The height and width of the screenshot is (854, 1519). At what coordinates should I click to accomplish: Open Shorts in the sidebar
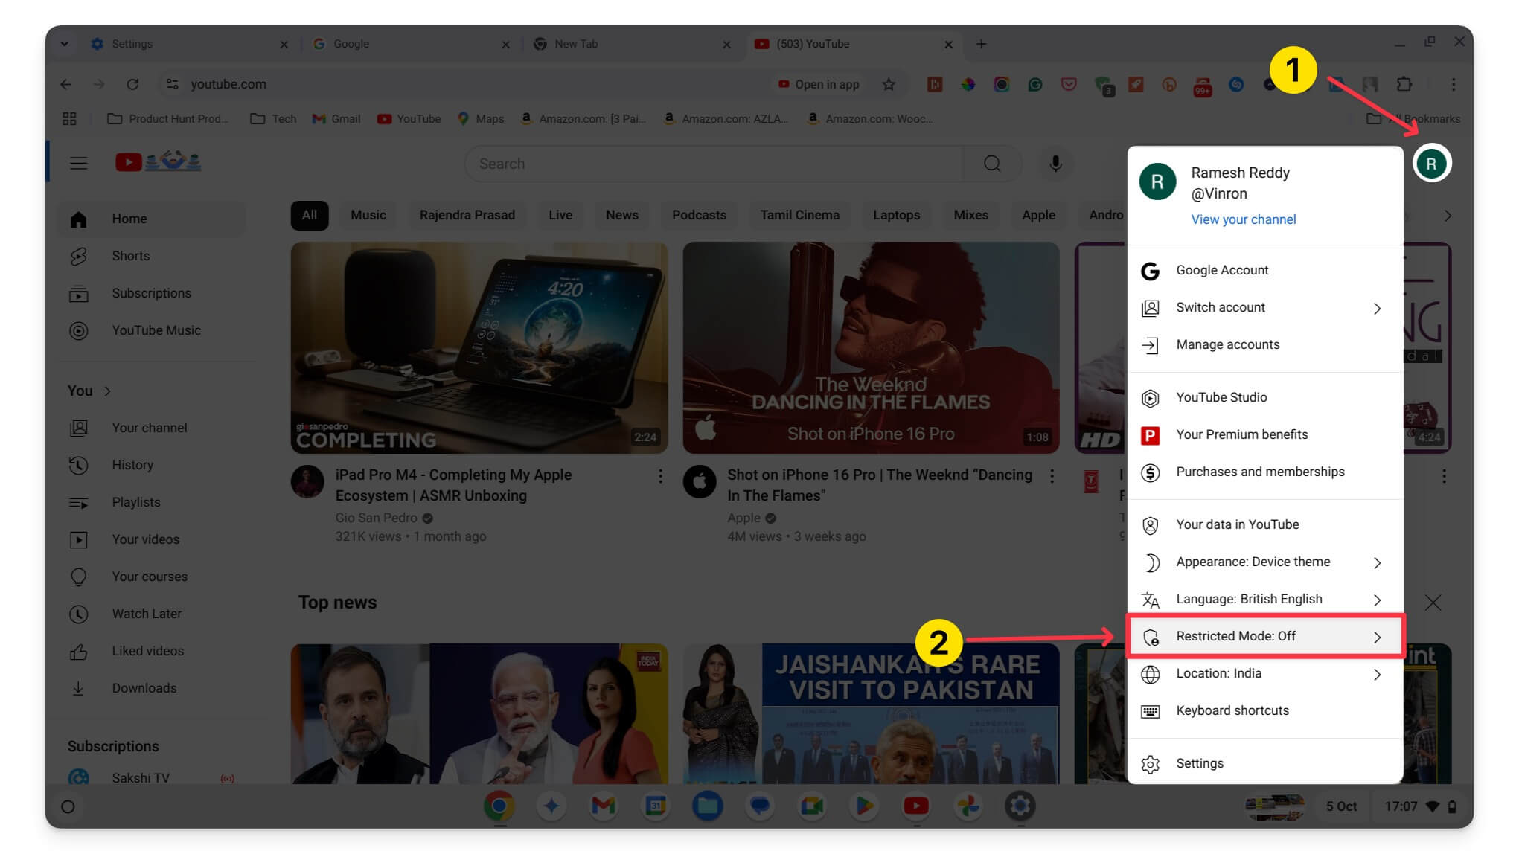pos(152,256)
